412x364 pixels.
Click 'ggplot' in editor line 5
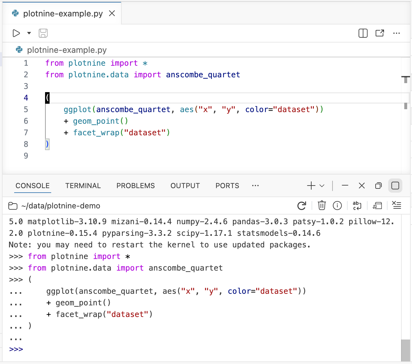coord(78,110)
